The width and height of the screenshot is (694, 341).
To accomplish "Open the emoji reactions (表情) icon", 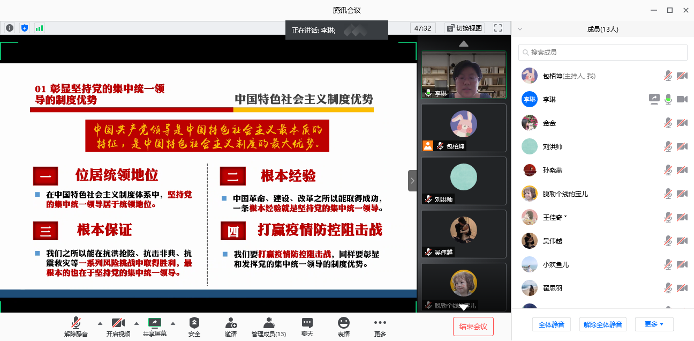I will [x=343, y=323].
